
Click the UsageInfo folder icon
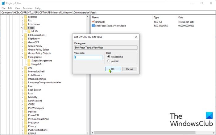tap(29, 64)
